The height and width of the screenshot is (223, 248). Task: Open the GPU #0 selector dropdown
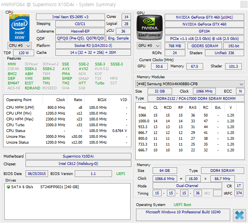point(149,46)
